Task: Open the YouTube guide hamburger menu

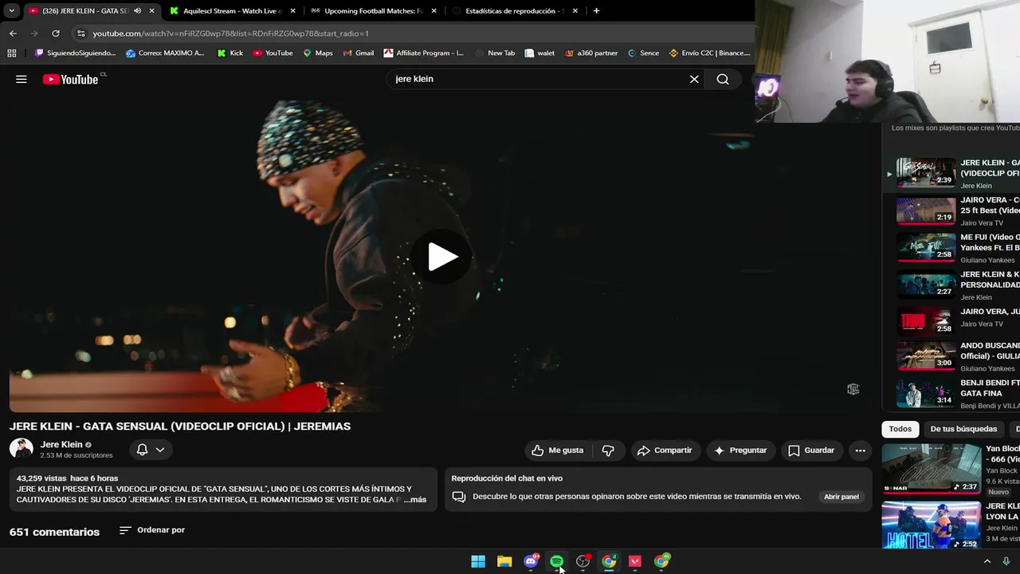Action: click(x=22, y=79)
